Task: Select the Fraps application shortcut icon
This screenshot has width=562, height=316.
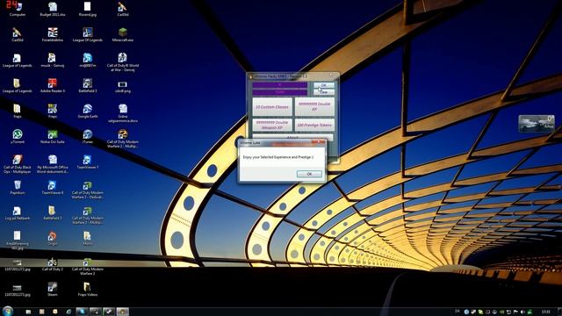Action: pyautogui.click(x=53, y=111)
